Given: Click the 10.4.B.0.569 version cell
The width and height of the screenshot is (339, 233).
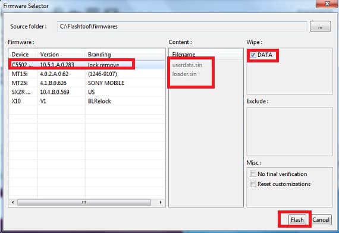Looking at the screenshot, I should [x=55, y=92].
